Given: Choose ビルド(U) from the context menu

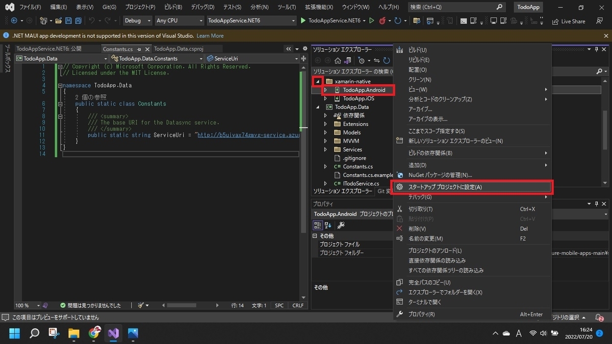Looking at the screenshot, I should [x=472, y=50].
